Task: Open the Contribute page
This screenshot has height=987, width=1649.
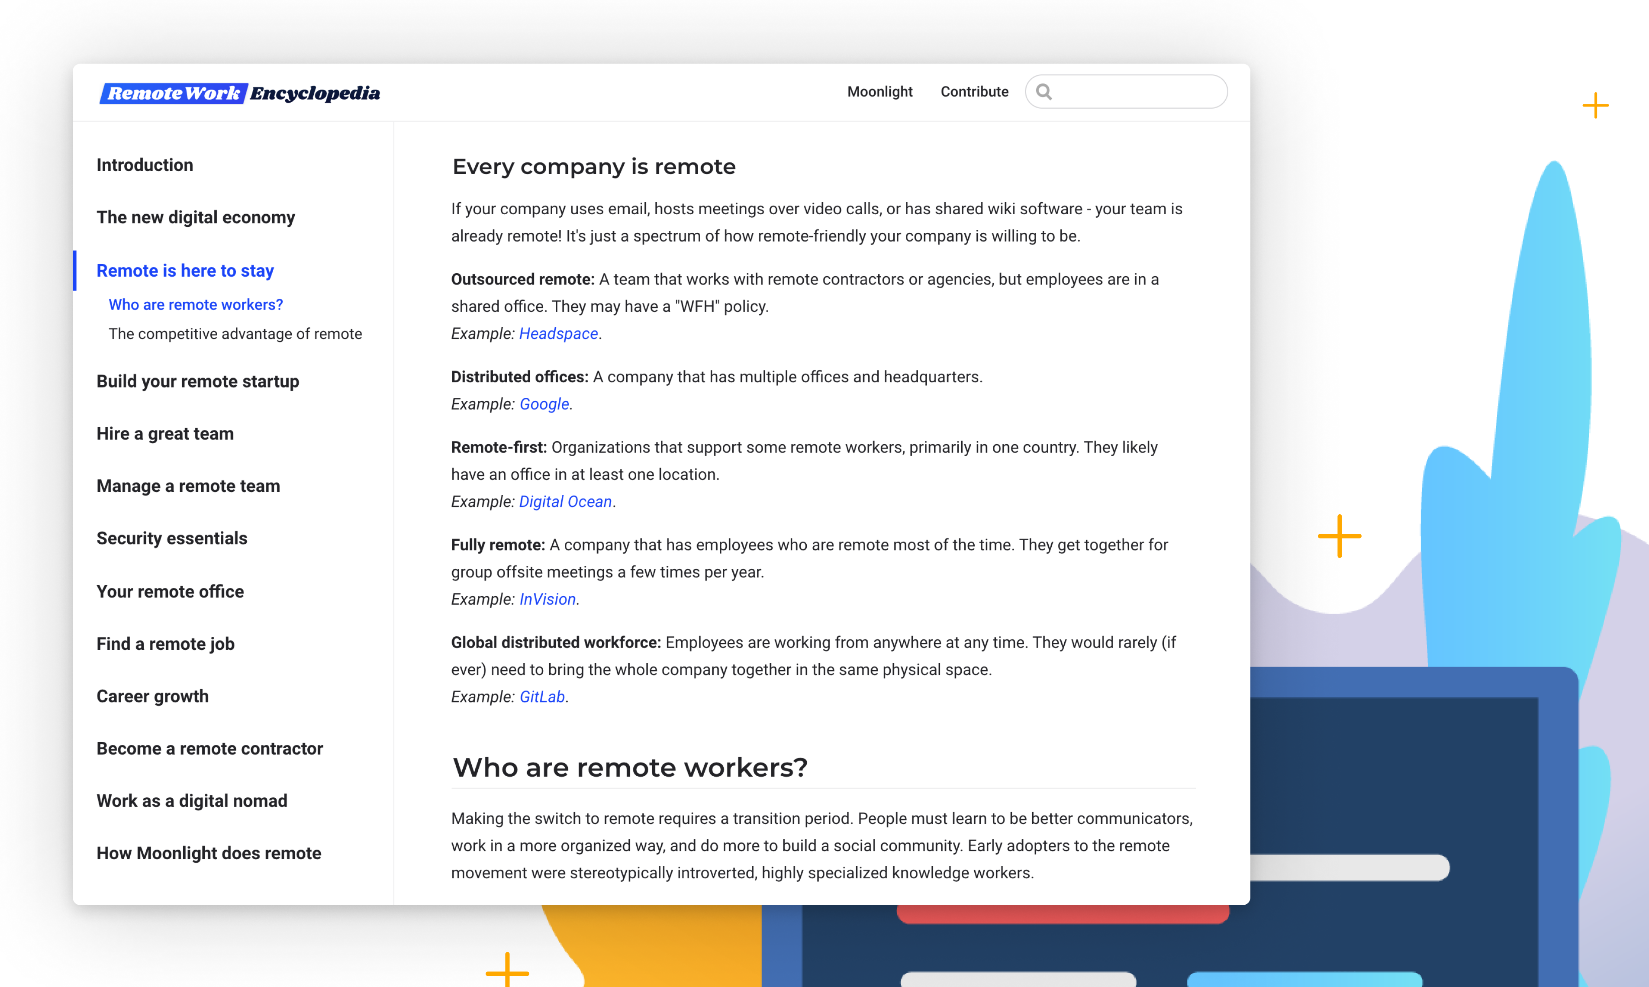Action: [974, 92]
